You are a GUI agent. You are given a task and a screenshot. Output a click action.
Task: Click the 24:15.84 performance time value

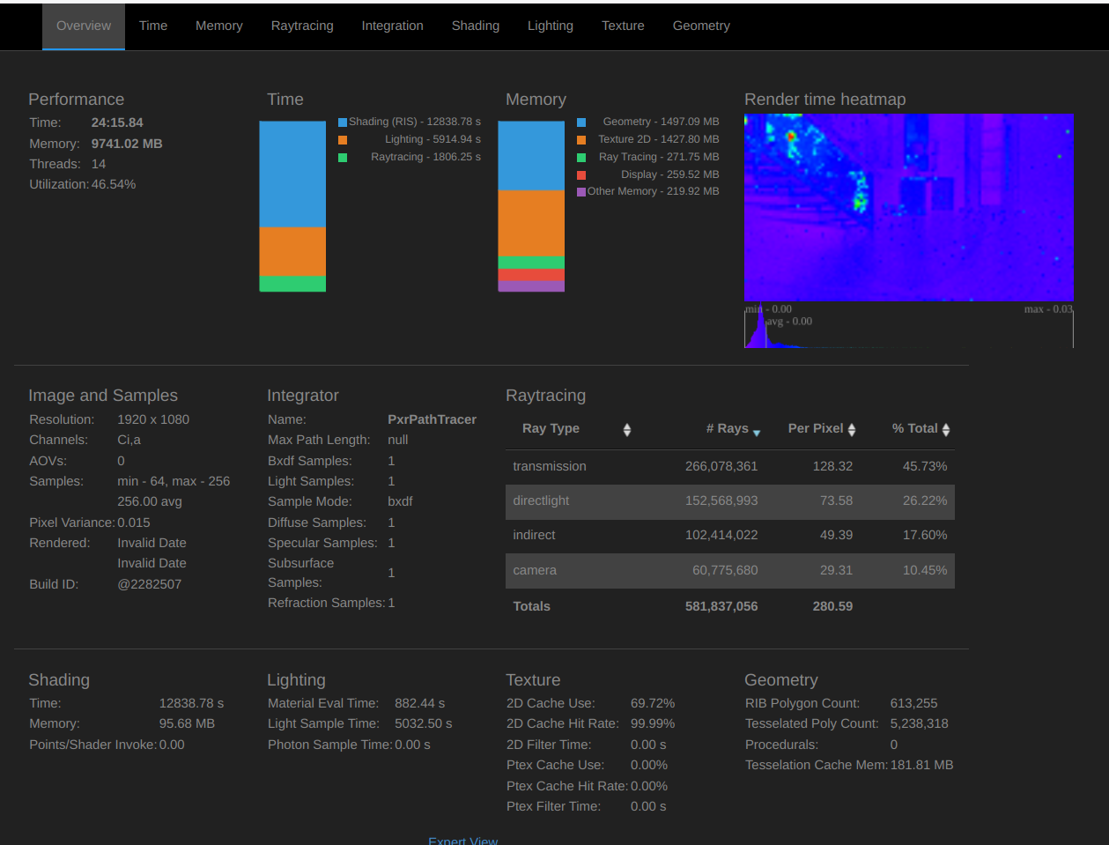pyautogui.click(x=117, y=122)
